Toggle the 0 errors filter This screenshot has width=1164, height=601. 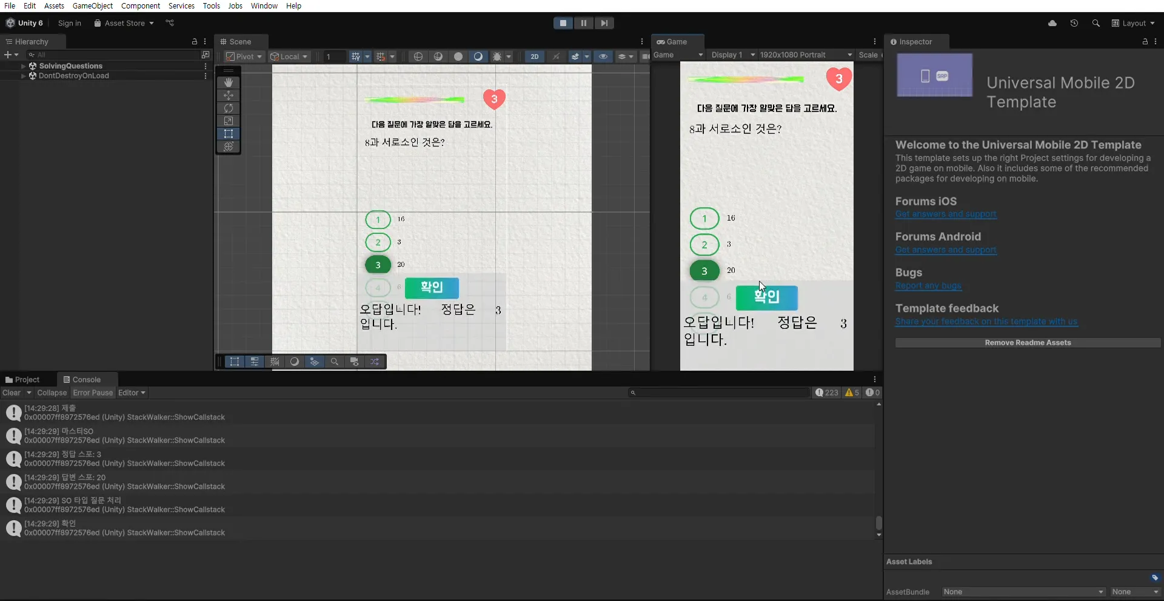click(872, 393)
